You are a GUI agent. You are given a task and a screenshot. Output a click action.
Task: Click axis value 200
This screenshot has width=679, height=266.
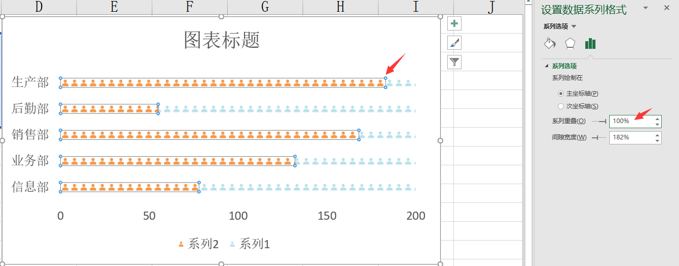tap(416, 216)
